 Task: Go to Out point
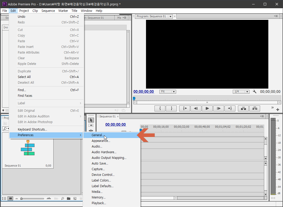point(230,108)
